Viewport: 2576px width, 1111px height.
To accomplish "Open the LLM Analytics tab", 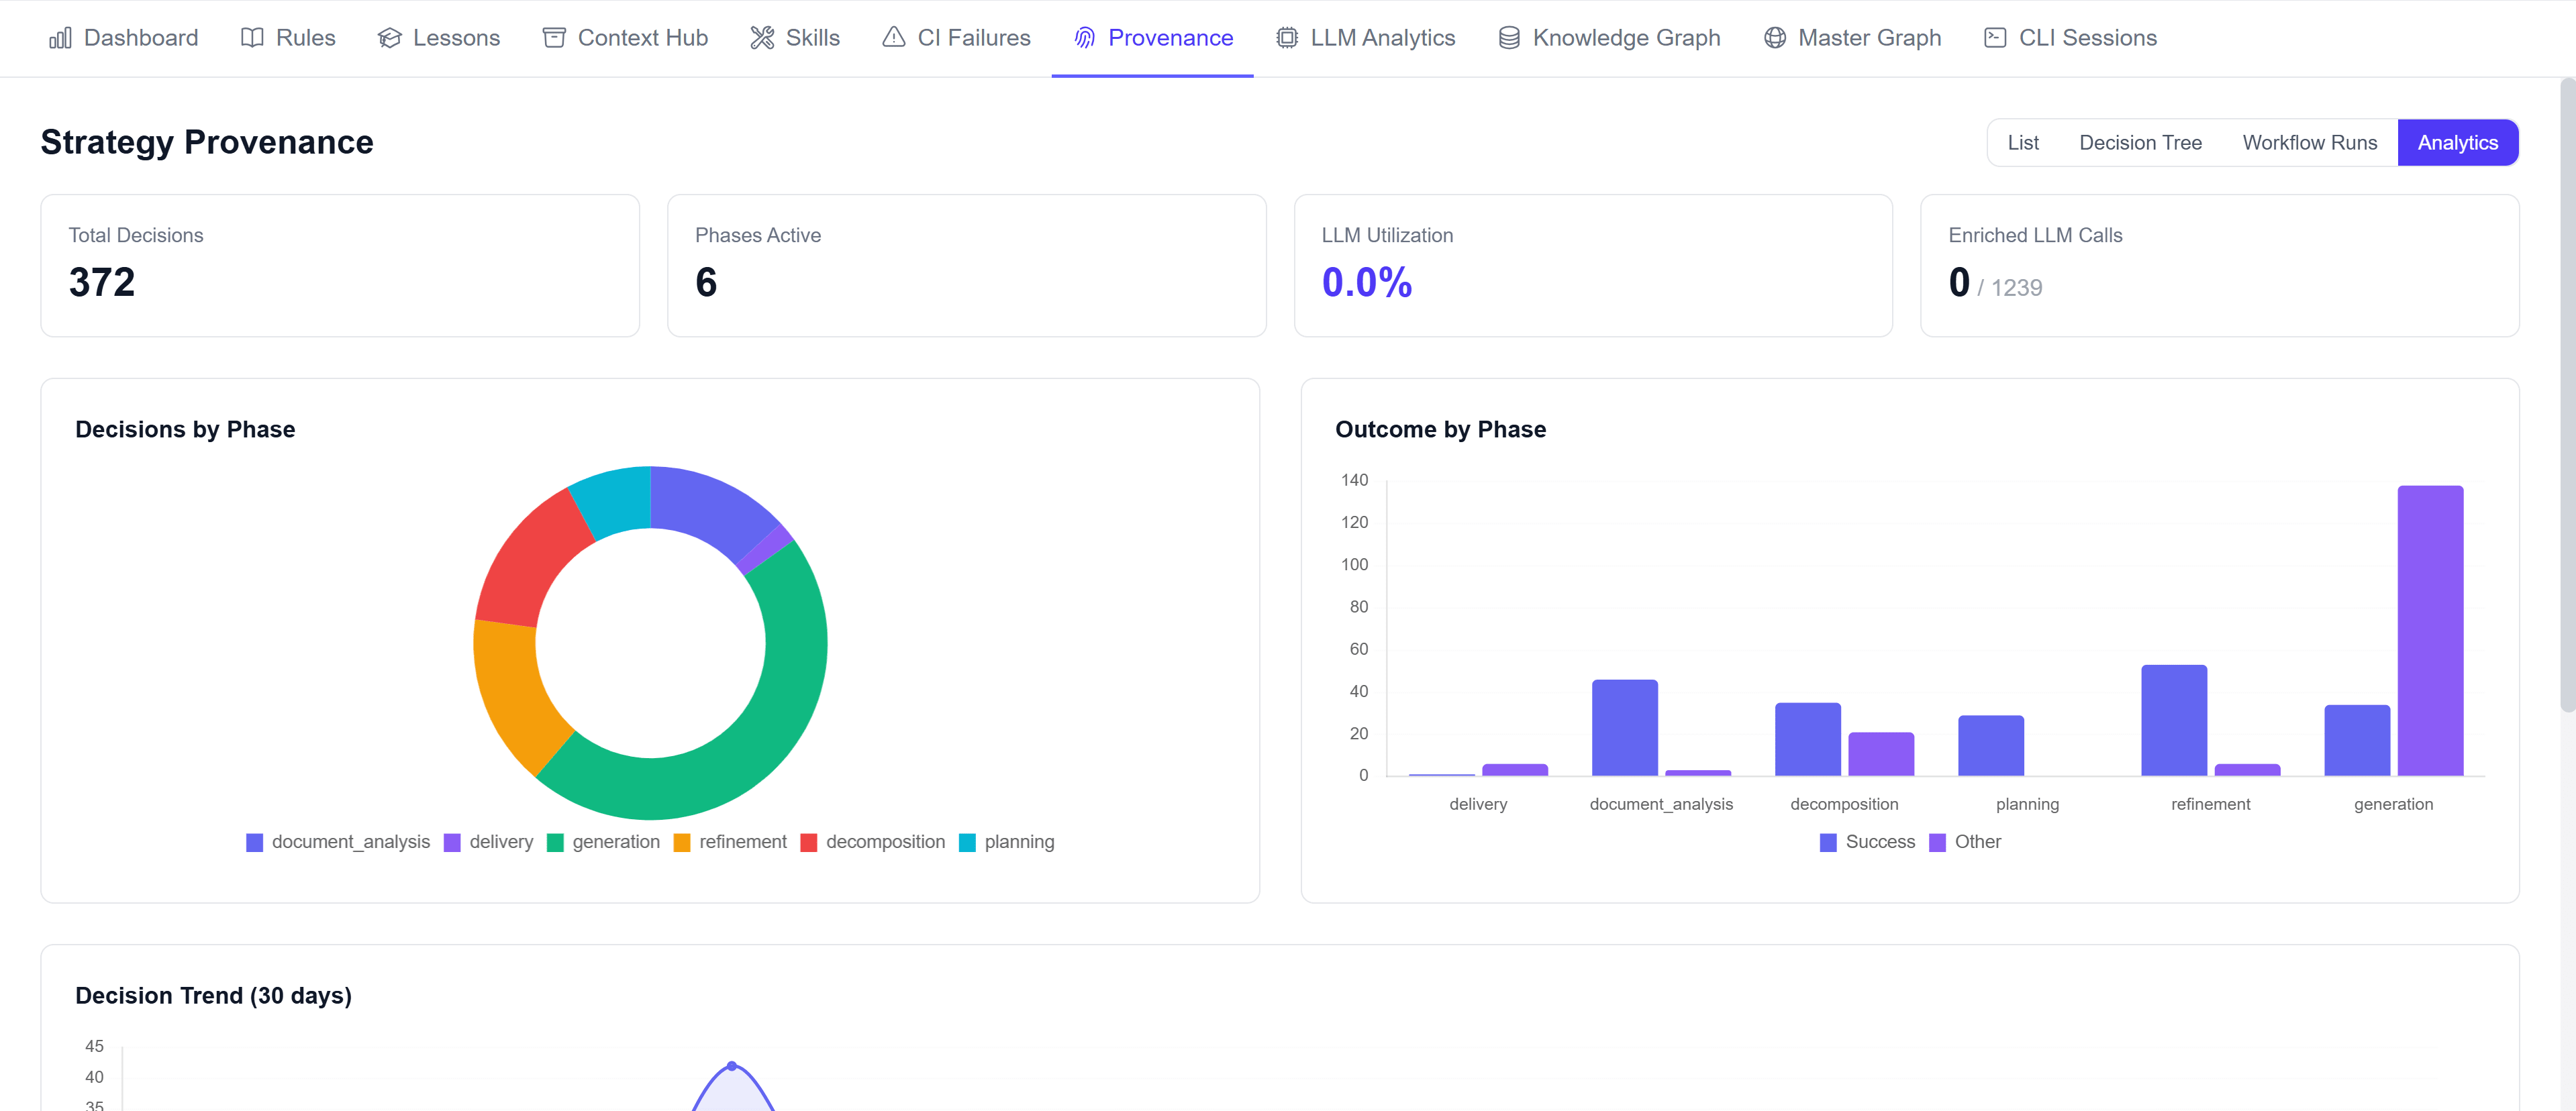I will click(1365, 38).
